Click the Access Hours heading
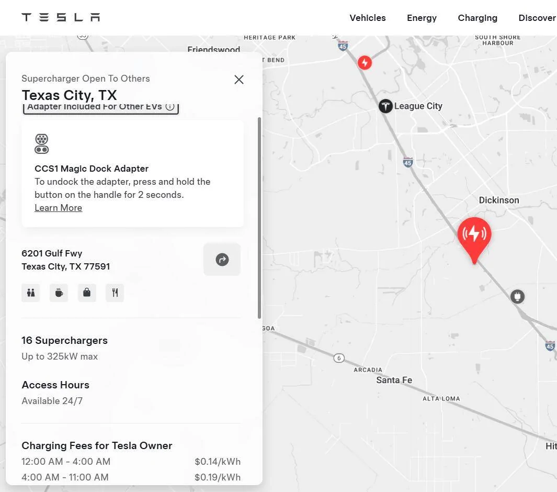The height and width of the screenshot is (492, 557). (55, 385)
